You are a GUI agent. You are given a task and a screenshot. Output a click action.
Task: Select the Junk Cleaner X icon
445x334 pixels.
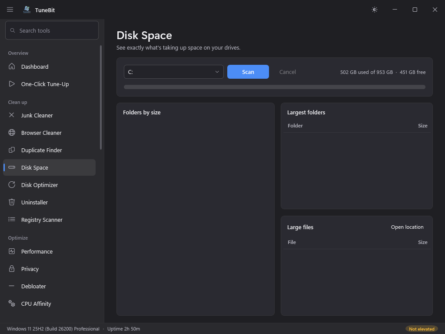pyautogui.click(x=12, y=115)
